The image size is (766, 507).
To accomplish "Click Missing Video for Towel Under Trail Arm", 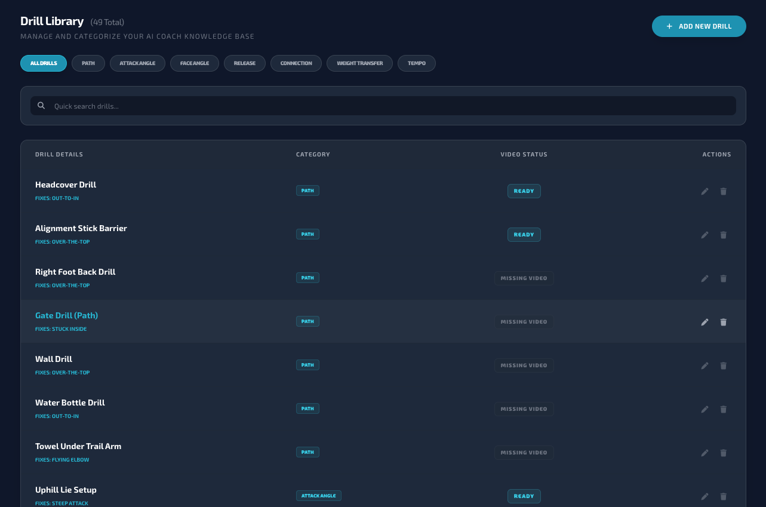I will coord(524,453).
